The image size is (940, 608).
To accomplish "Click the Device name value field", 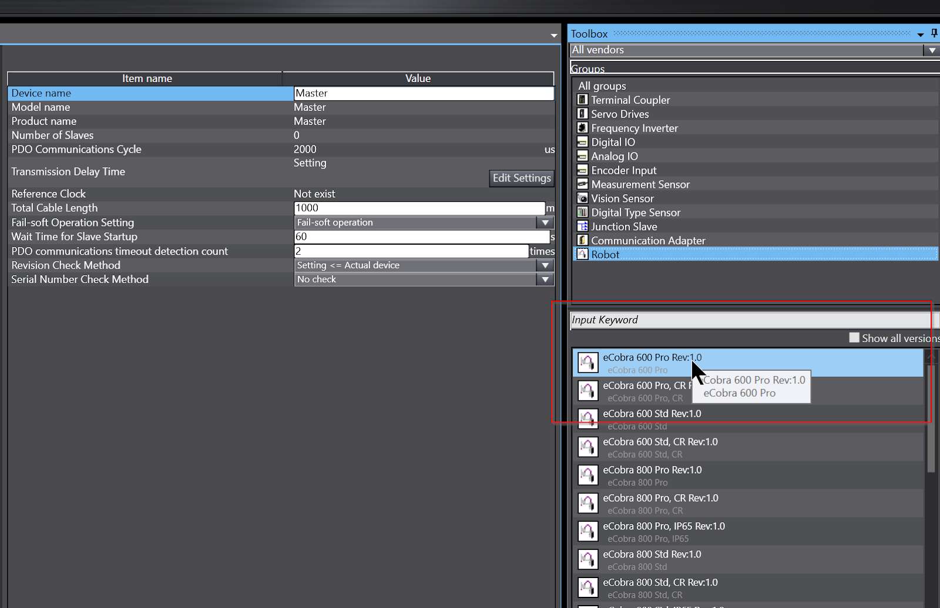I will coord(424,93).
